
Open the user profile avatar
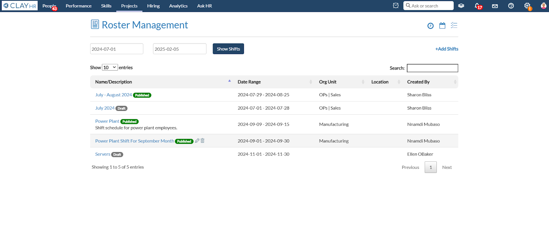[544, 6]
